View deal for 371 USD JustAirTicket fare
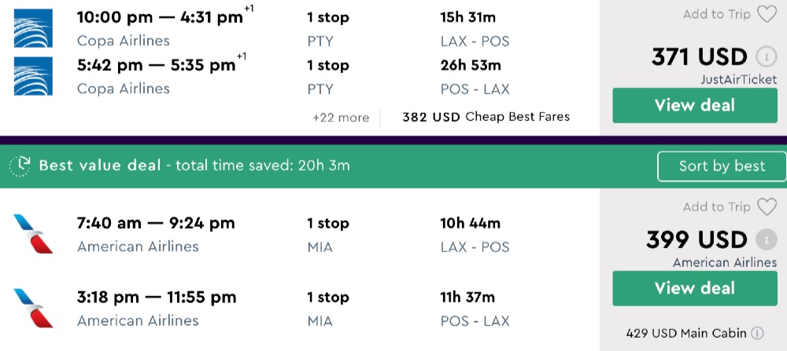Viewport: 787px width, 351px height. tap(694, 105)
